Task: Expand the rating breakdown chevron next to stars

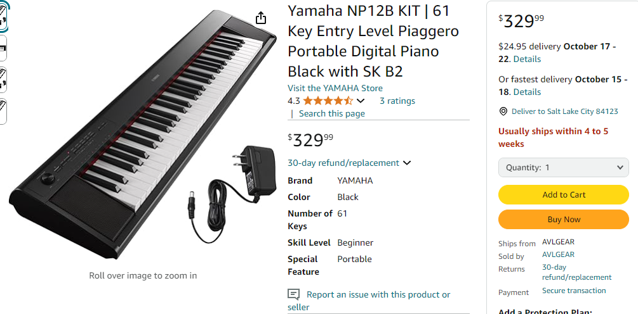Action: [361, 101]
